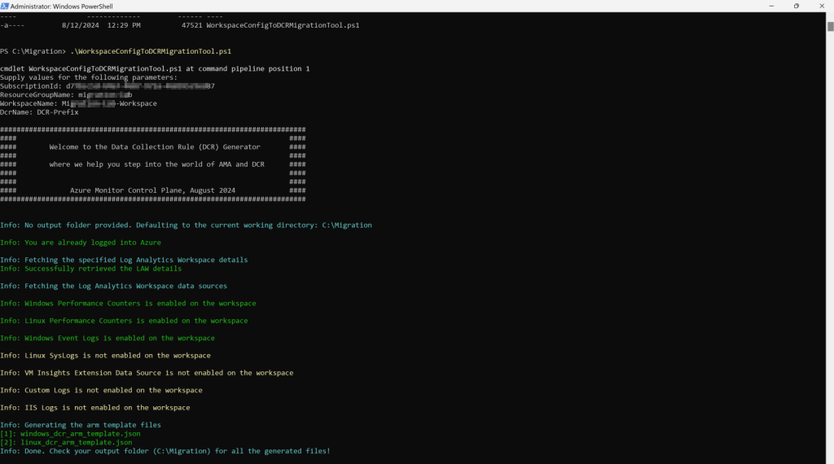
Task: Click '[2]: linux_dcr_arm_template.json' output line
Action: point(66,442)
